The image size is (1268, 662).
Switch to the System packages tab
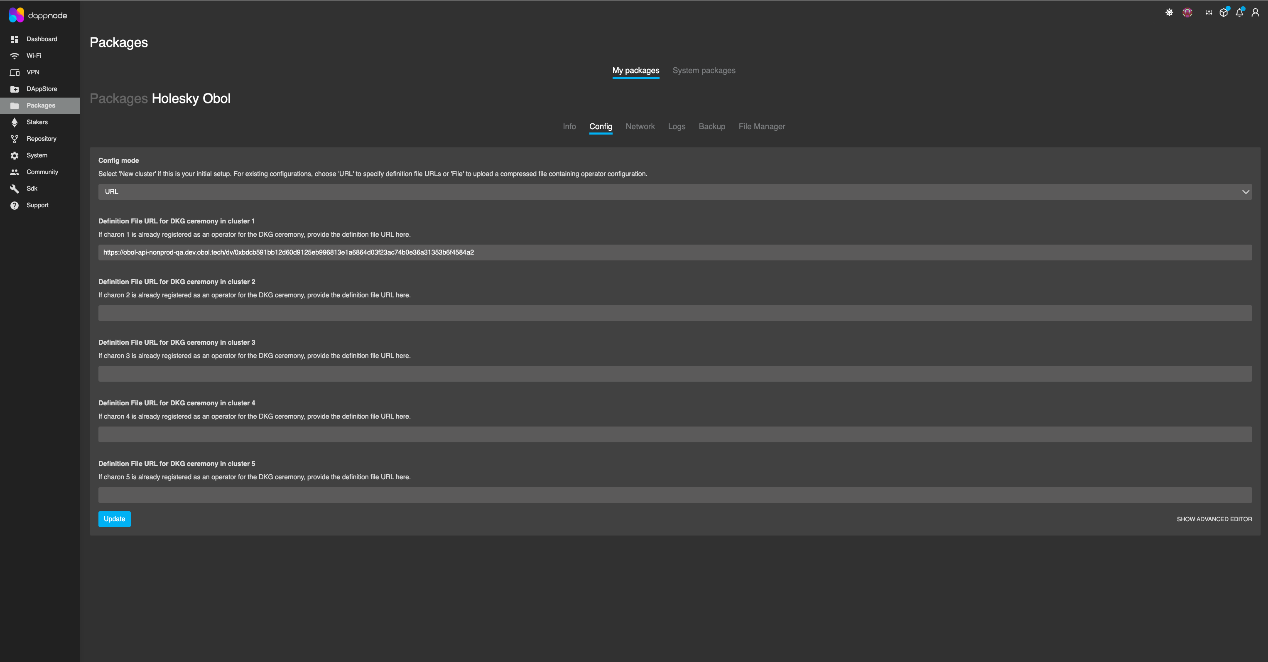(x=704, y=70)
